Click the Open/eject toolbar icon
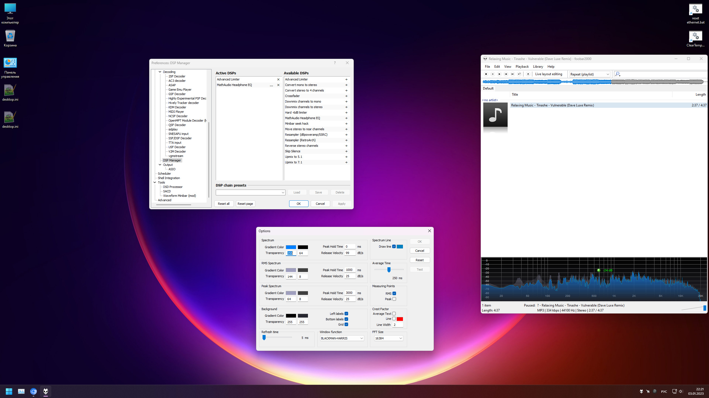 (x=528, y=74)
